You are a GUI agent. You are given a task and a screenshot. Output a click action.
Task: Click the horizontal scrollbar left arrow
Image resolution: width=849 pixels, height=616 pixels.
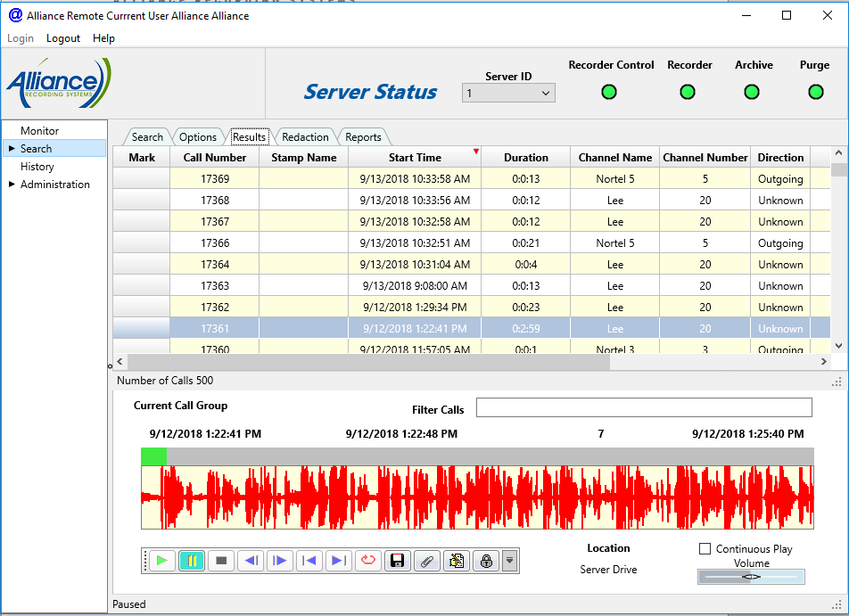click(x=120, y=362)
